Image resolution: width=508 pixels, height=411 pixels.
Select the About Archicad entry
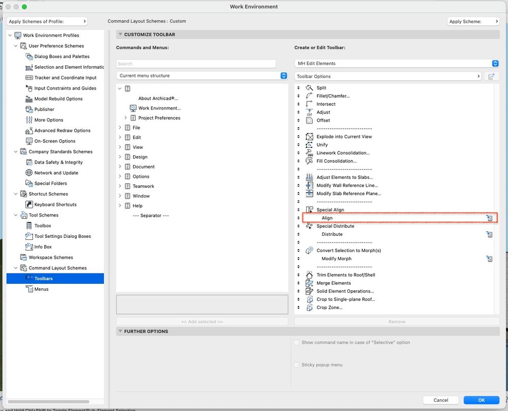[158, 98]
